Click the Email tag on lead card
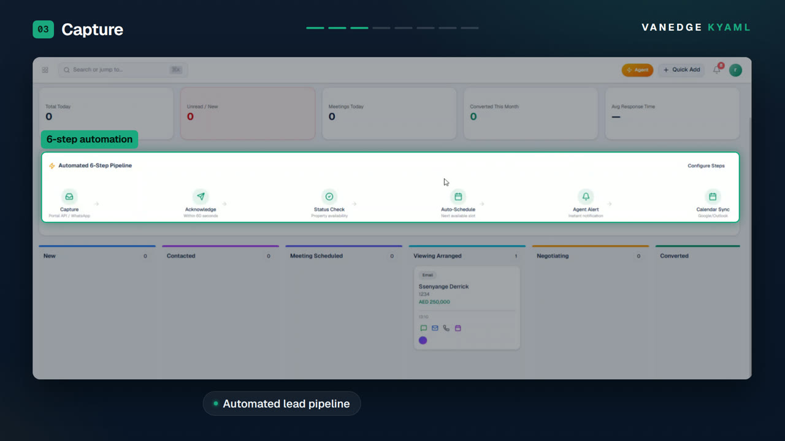This screenshot has height=441, width=785. point(427,275)
